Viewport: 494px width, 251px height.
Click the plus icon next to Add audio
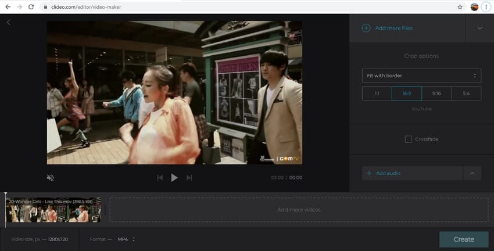[x=369, y=173]
